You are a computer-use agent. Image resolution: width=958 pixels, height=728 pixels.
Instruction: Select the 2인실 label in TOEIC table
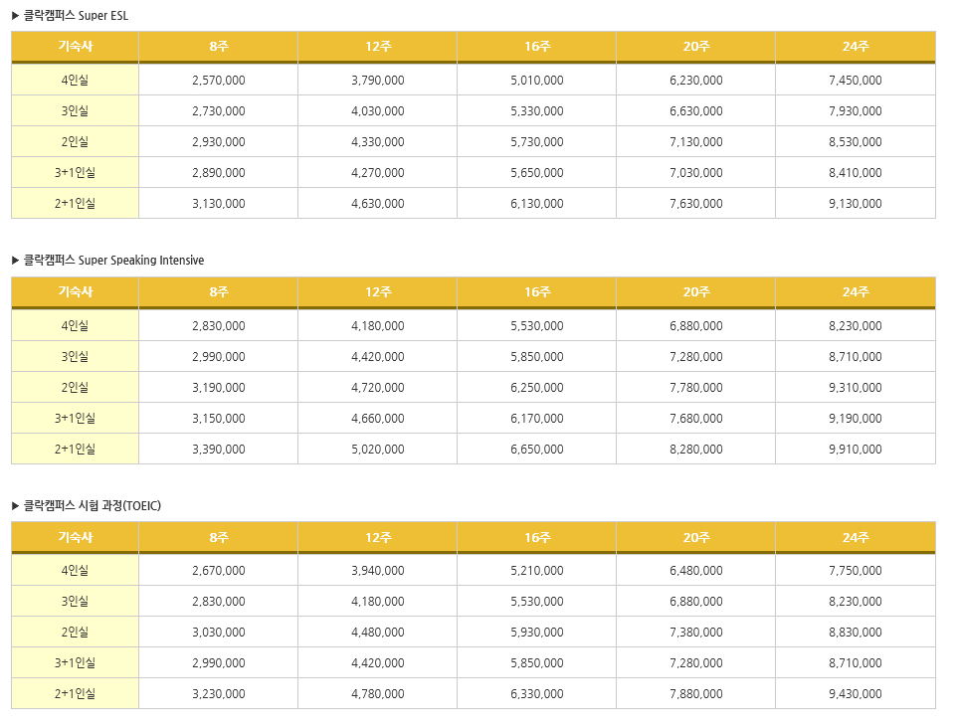75,633
